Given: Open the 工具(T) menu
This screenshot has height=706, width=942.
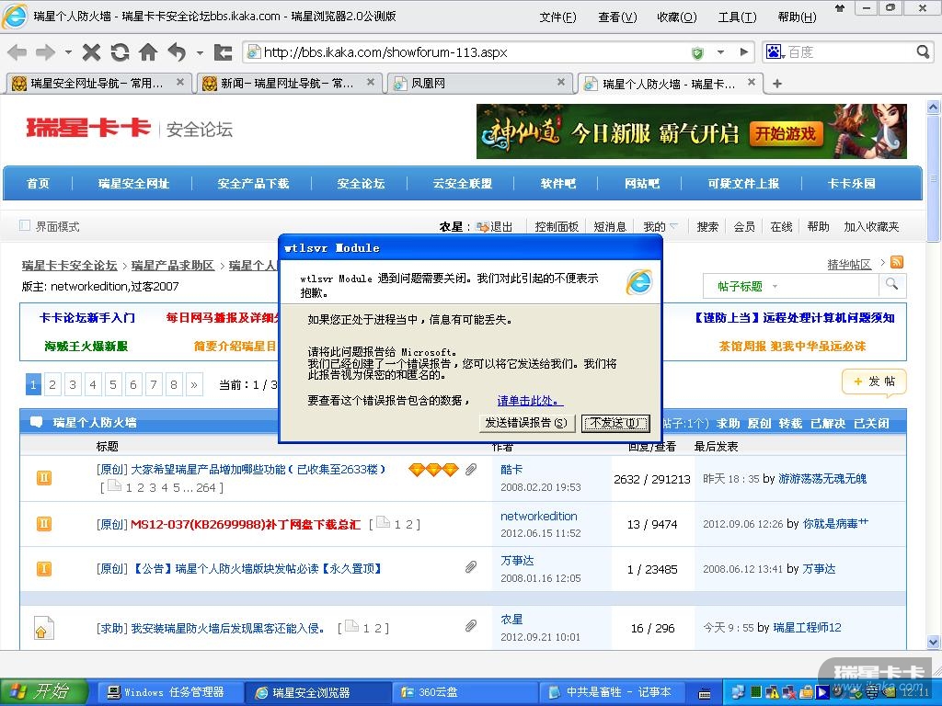Looking at the screenshot, I should point(737,17).
